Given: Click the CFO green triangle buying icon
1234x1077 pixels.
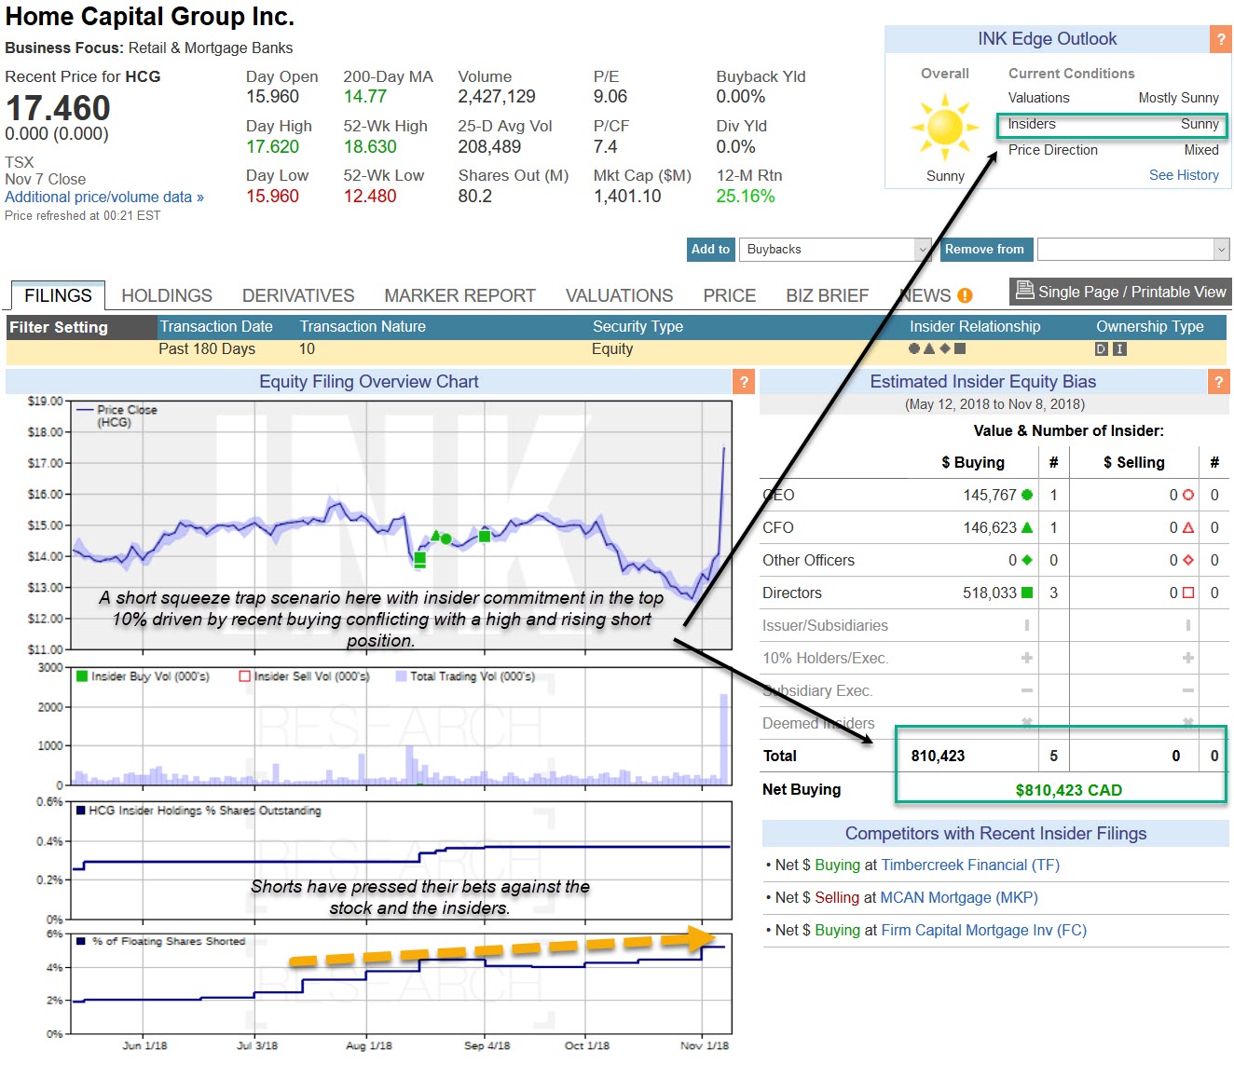Looking at the screenshot, I should (1027, 527).
